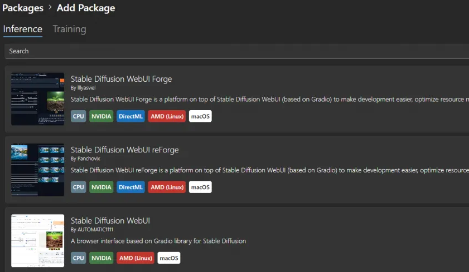Open the Stable Diffusion WebUI reForge thumbnail
This screenshot has height=272, width=469.
[x=38, y=170]
